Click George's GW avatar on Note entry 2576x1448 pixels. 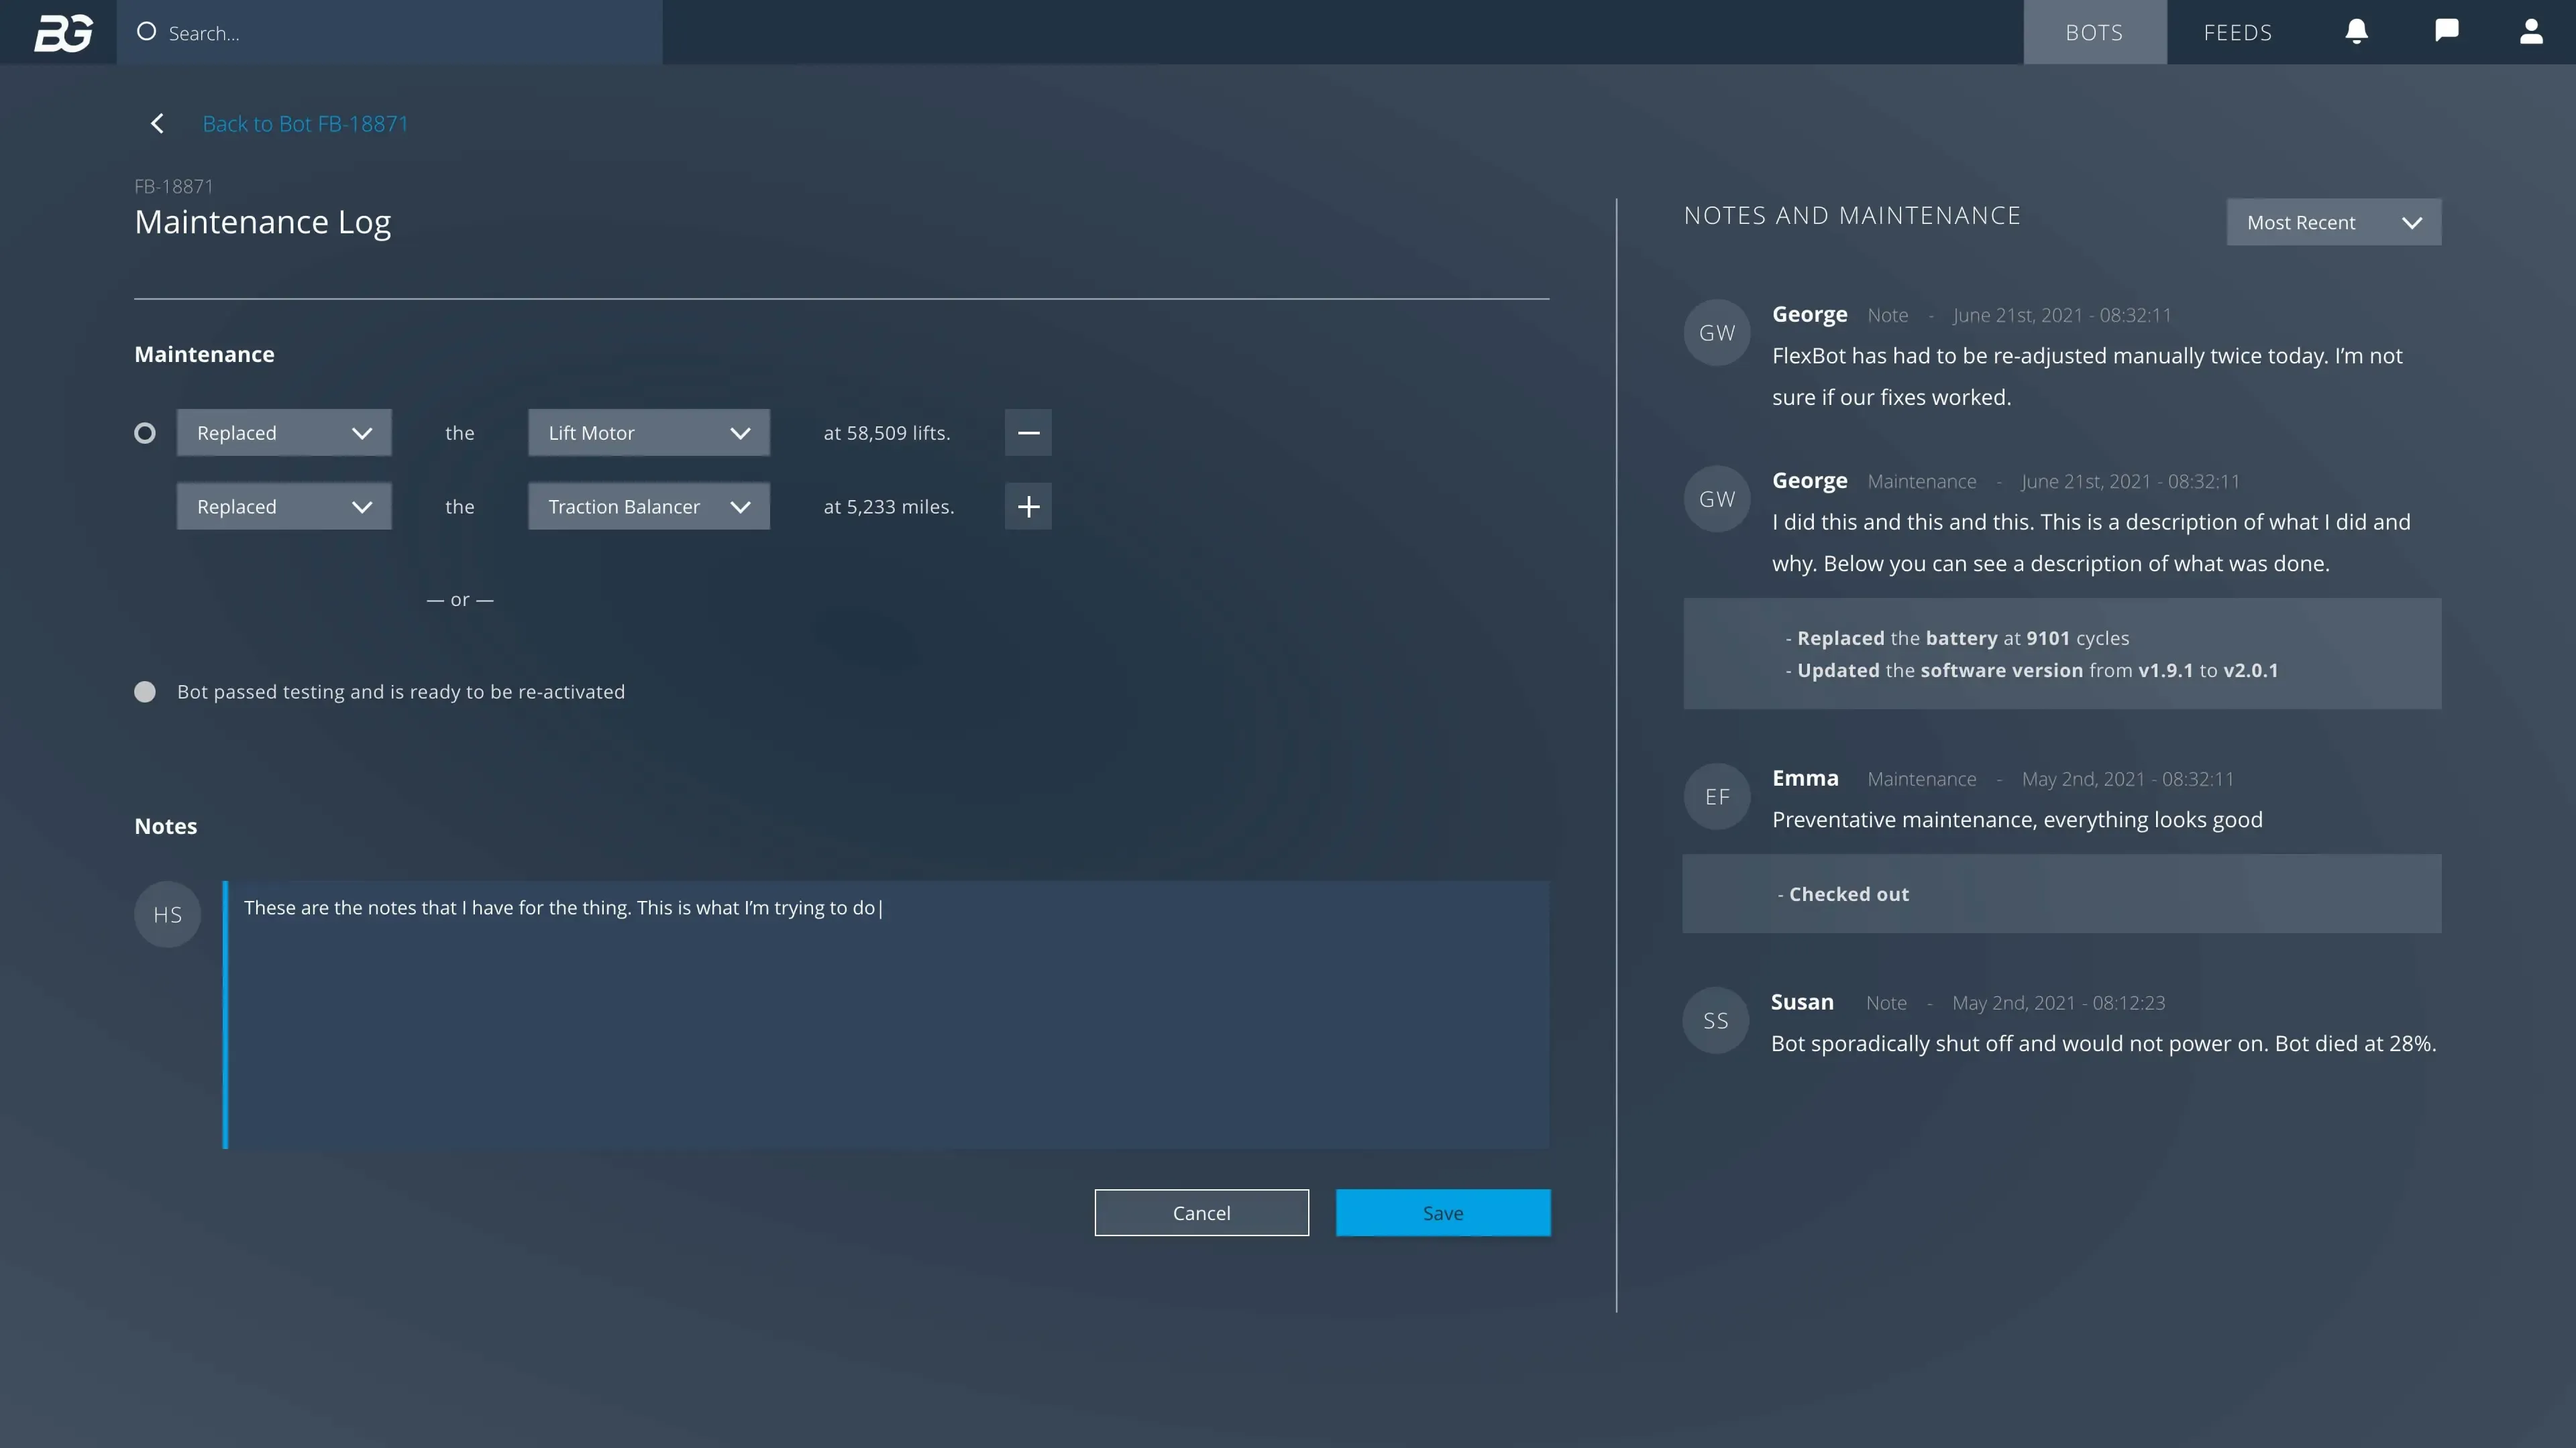click(x=1716, y=333)
